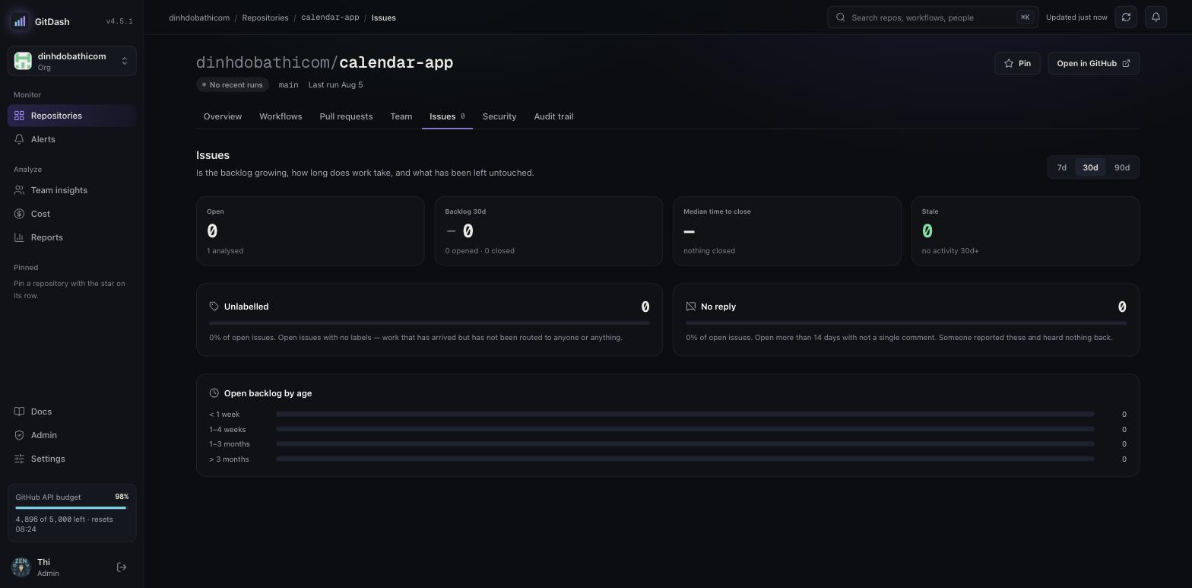1192x588 pixels.
Task: Click the refresh icon beside Updated just now
Action: (1126, 17)
